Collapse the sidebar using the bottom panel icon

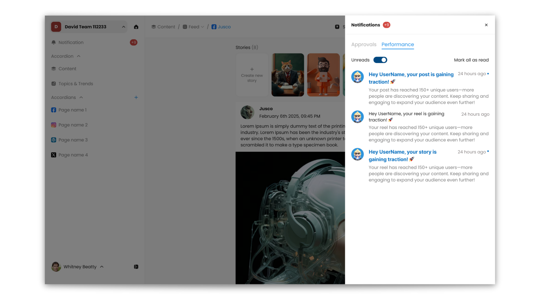click(x=136, y=267)
